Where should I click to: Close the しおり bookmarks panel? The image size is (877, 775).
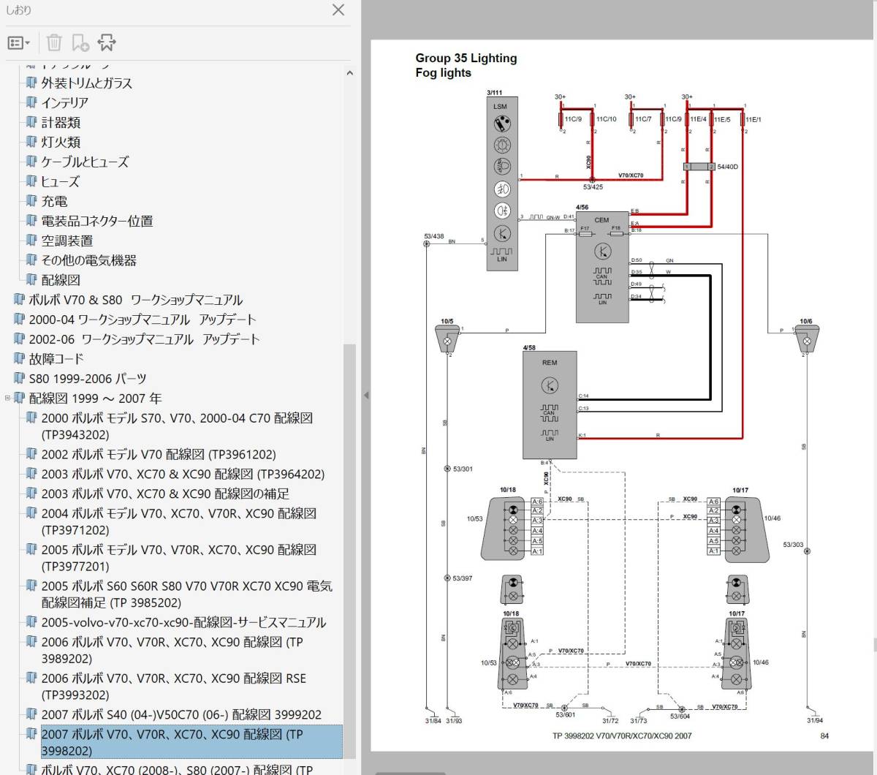(338, 10)
